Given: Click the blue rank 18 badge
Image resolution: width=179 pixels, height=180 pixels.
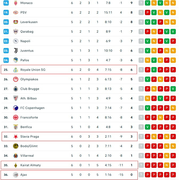Looking at the screenshot, I should pyautogui.click(x=6, y=3).
